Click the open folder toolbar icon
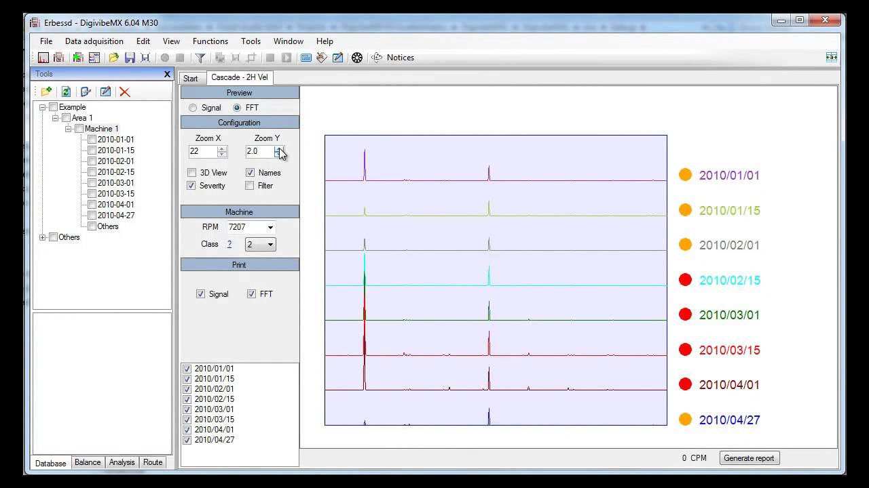 113,58
